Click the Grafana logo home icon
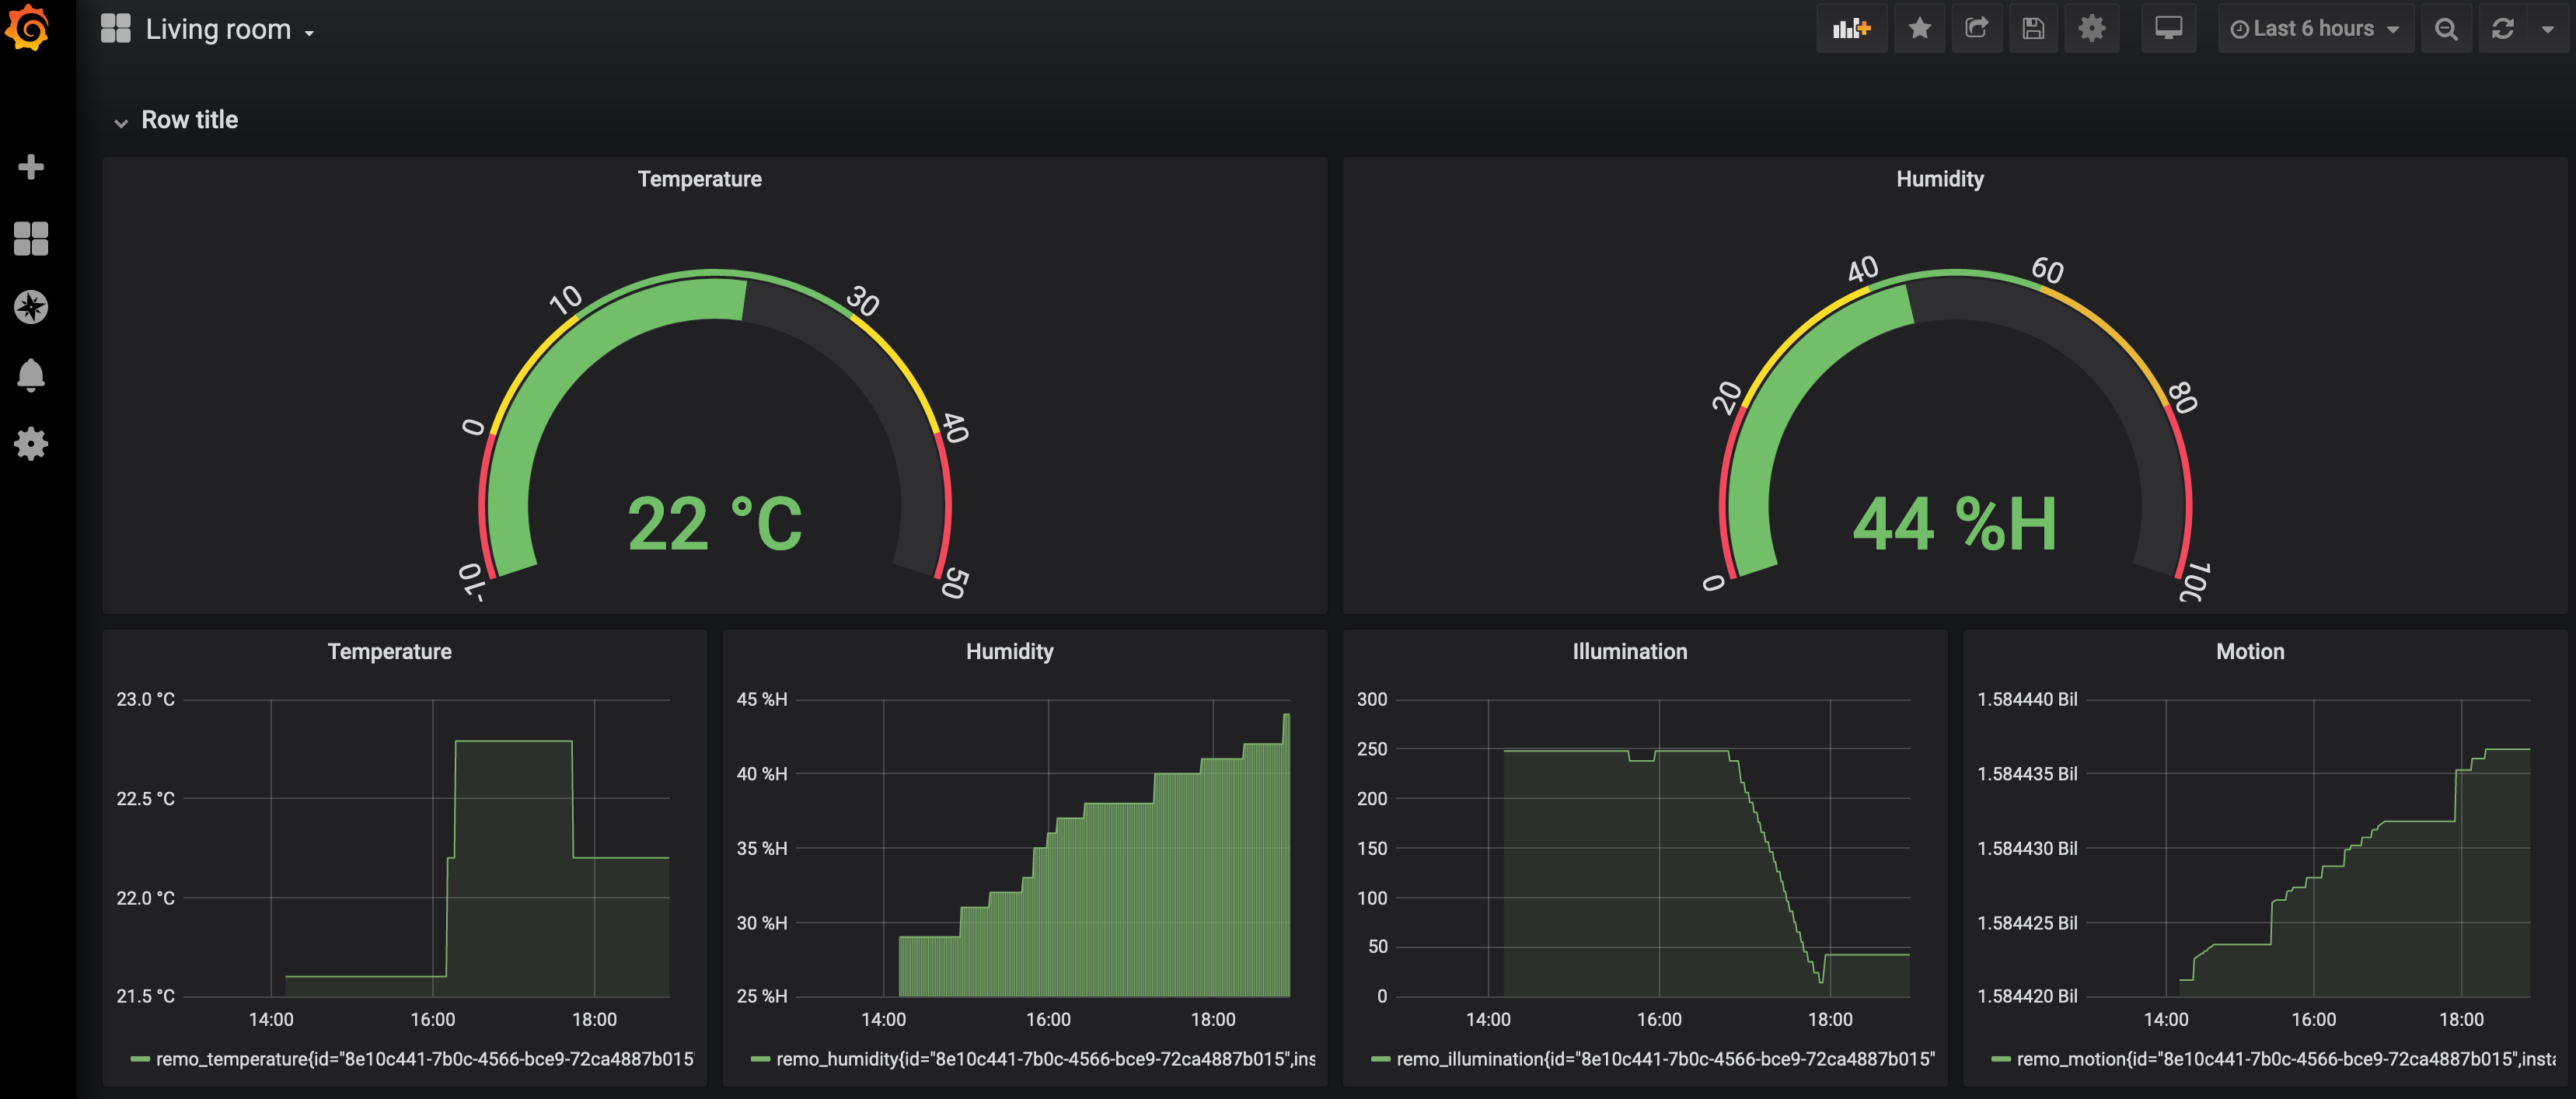This screenshot has height=1099, width=2576. click(x=28, y=28)
